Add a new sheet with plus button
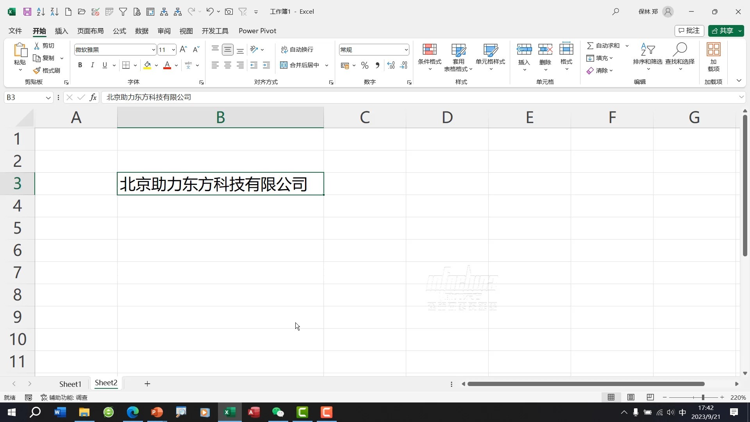750x422 pixels. tap(147, 384)
